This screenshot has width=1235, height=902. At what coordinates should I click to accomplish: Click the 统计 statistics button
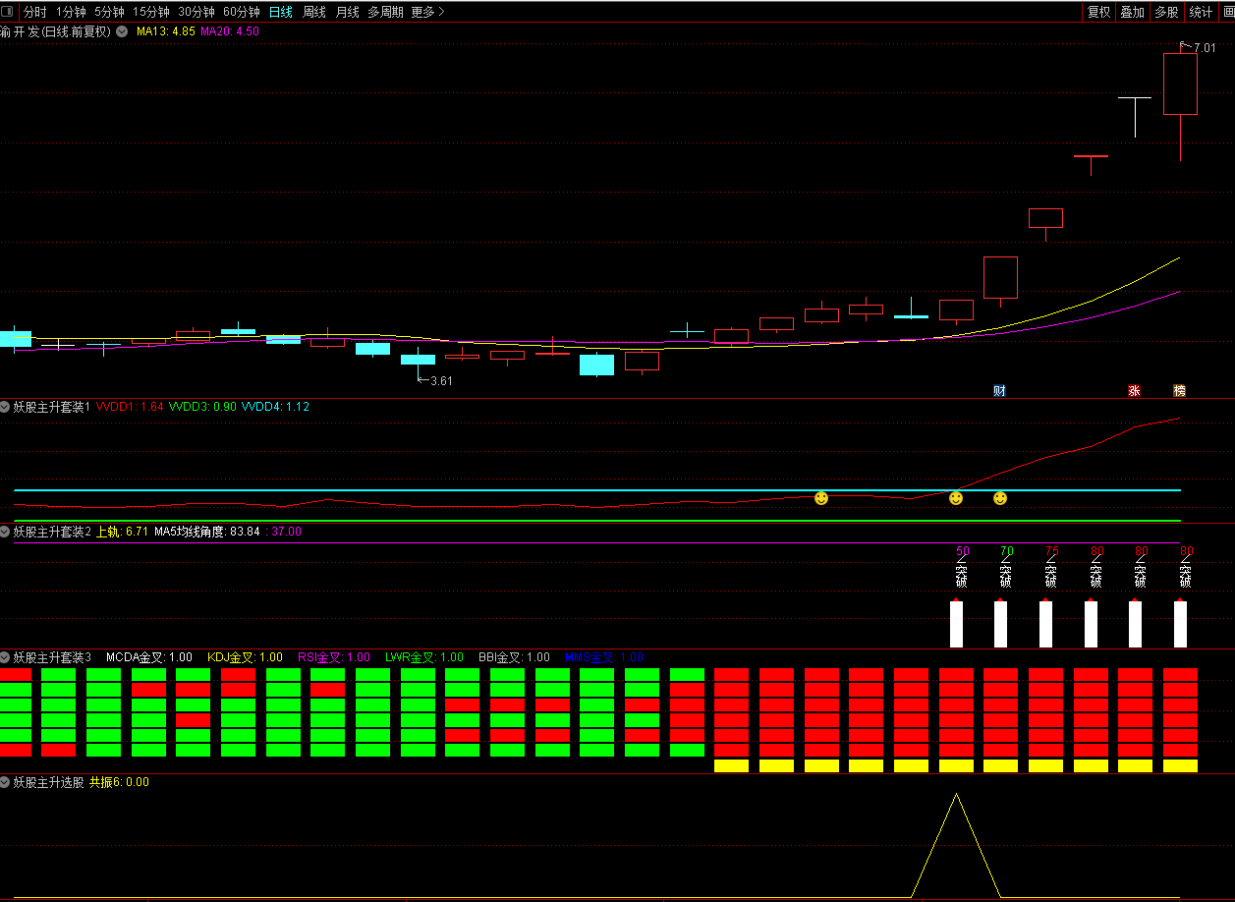coord(1201,12)
